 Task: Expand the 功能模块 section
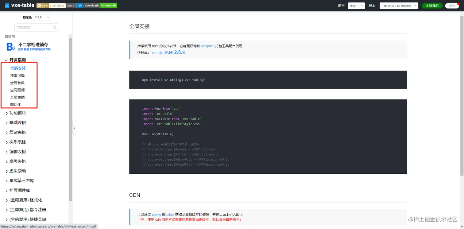point(16,113)
